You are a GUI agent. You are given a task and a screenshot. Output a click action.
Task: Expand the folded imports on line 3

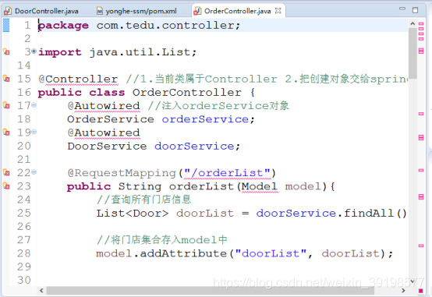(34, 51)
